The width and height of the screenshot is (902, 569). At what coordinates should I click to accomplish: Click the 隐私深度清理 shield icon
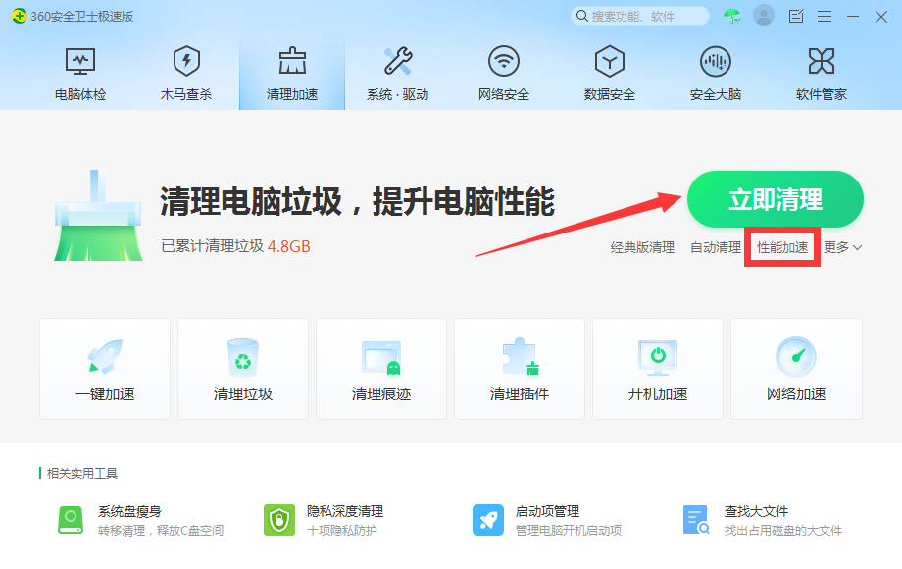point(279,520)
